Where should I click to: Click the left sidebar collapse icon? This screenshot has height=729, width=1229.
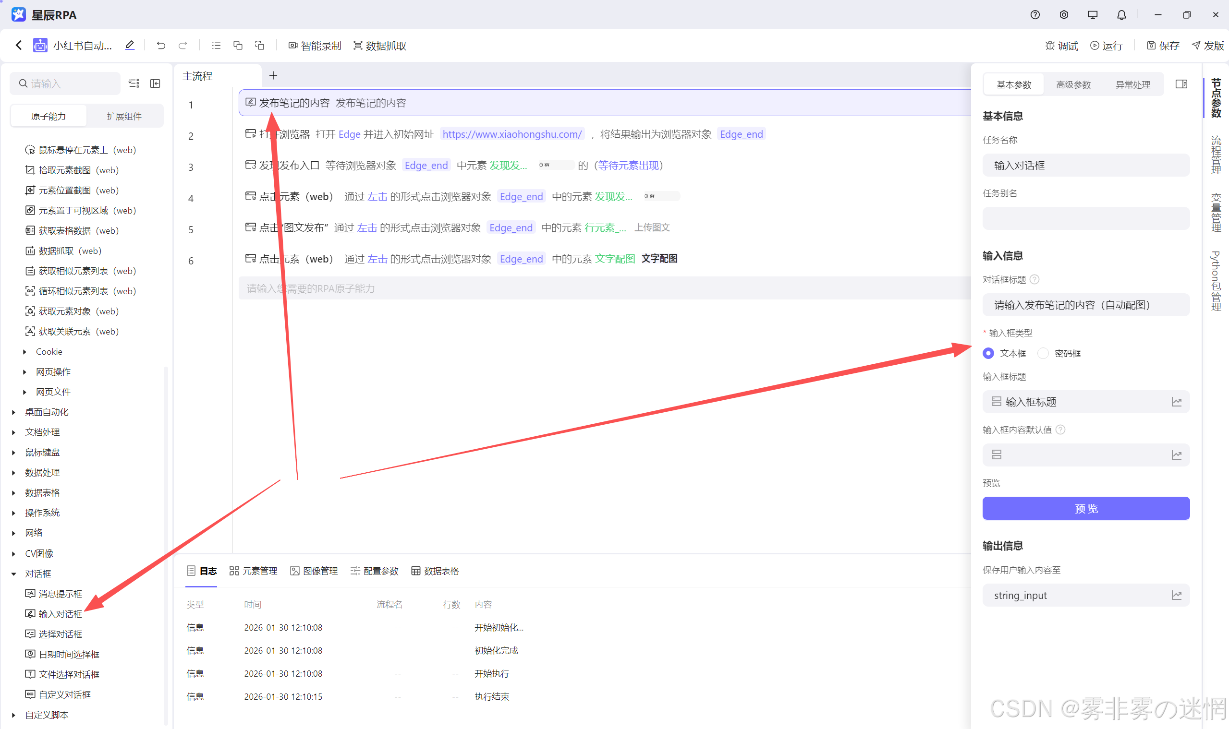click(x=155, y=84)
